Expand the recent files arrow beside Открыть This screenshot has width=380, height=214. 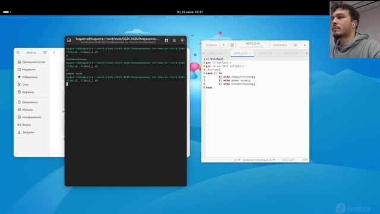(x=224, y=45)
